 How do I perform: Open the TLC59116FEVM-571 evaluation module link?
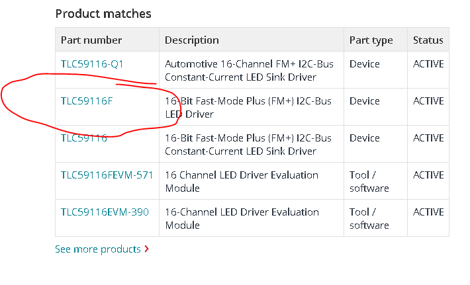coord(107,175)
